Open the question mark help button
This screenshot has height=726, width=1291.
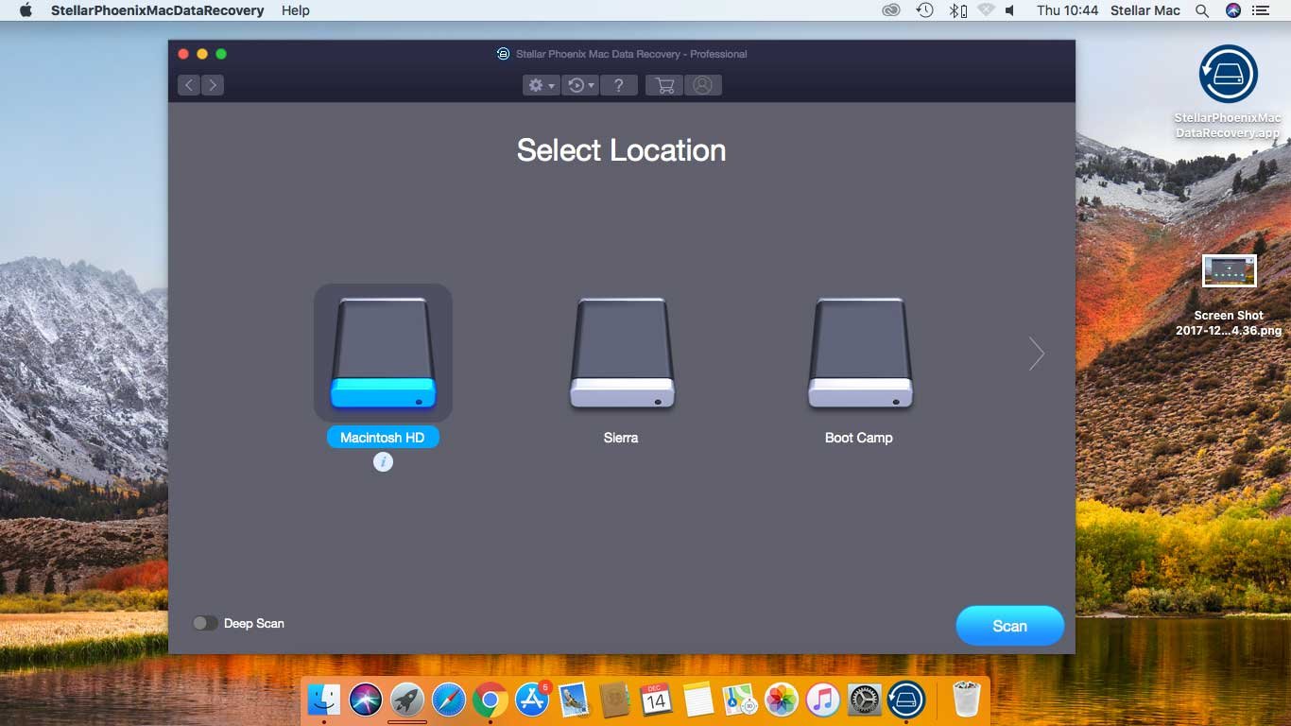click(x=618, y=85)
